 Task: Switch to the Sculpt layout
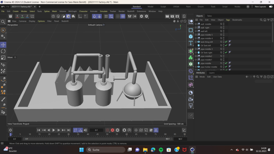tap(163, 6)
